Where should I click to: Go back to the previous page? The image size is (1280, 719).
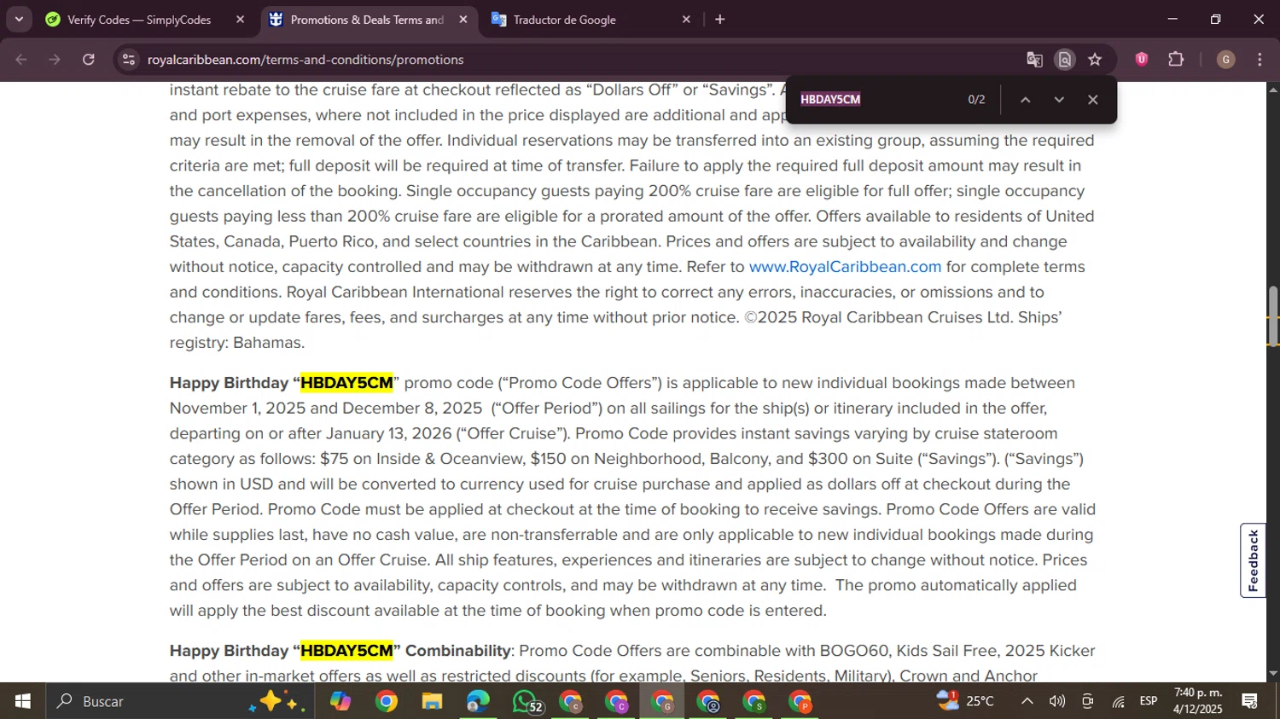point(21,60)
